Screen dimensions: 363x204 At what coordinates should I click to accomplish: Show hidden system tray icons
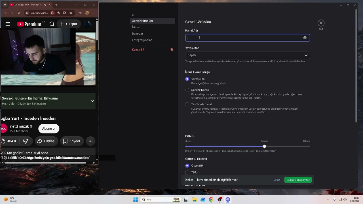pos(328,199)
